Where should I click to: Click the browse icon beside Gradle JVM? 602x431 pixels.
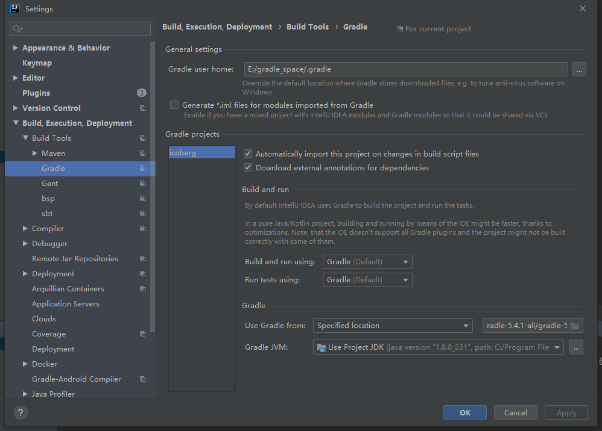click(575, 347)
